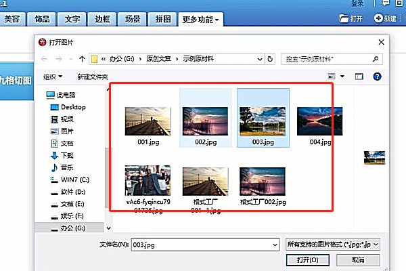The height and width of the screenshot is (271, 406).
Task: Toggle the preview pane icon
Action: pos(359,77)
